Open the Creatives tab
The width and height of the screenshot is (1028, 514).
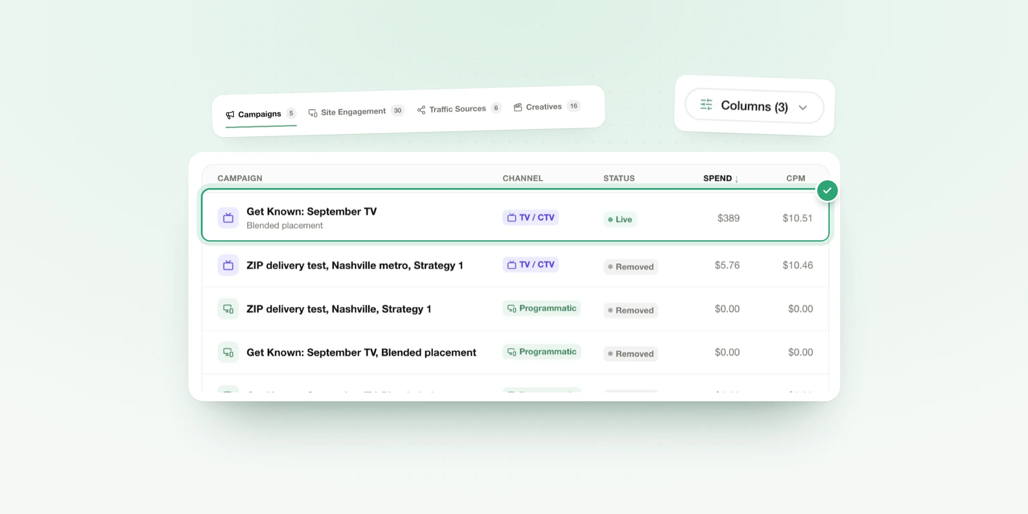547,107
